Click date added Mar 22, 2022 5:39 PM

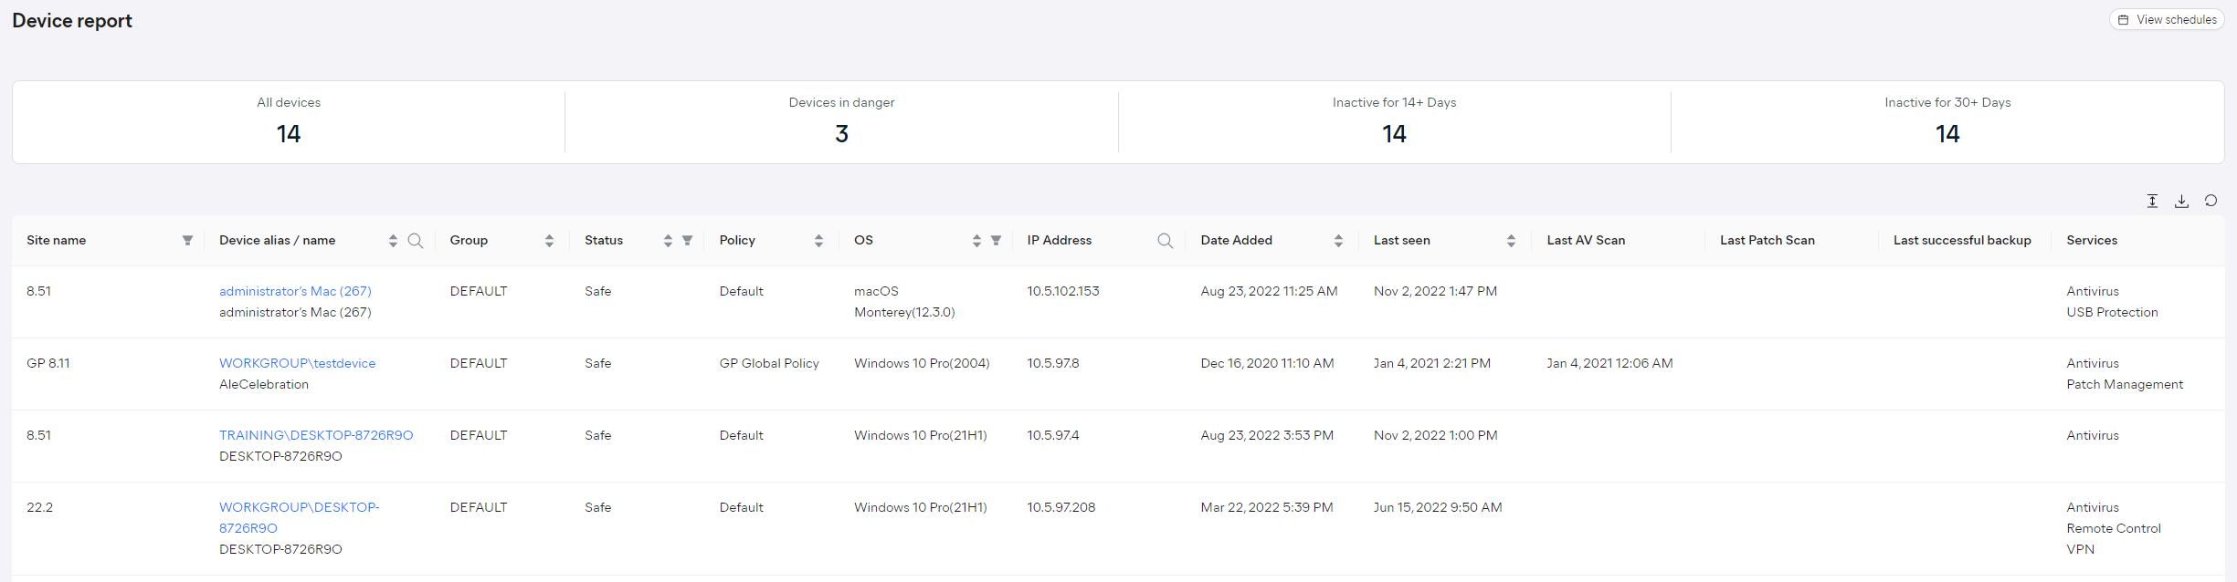click(x=1267, y=507)
